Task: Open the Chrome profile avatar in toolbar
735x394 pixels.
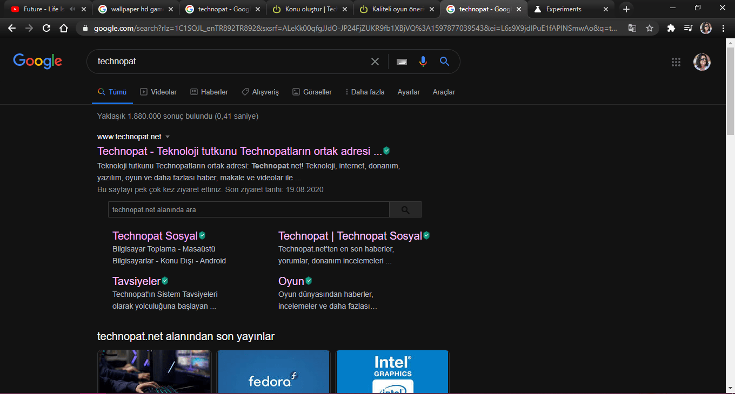Action: [706, 29]
